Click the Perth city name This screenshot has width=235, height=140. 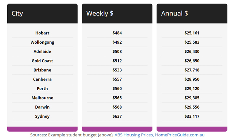(42, 88)
